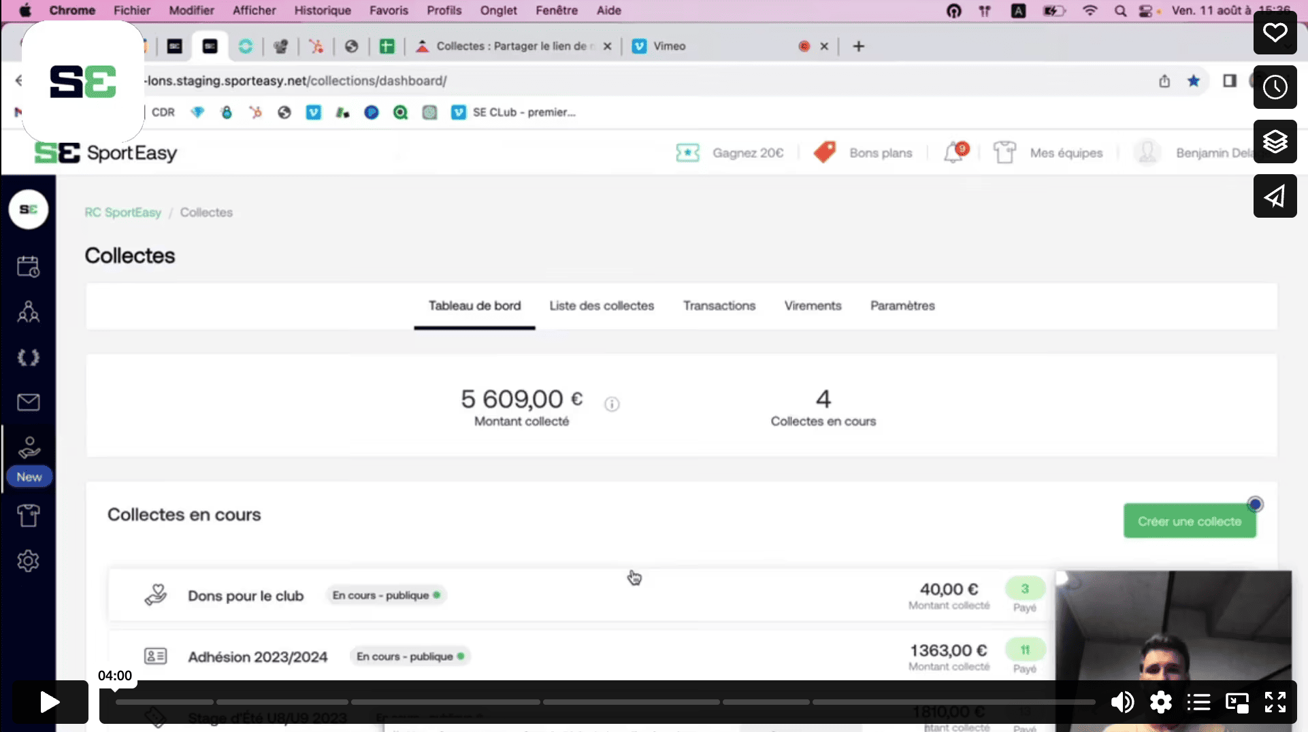Bookmark page with star icon
Image resolution: width=1308 pixels, height=732 pixels.
click(x=1193, y=81)
